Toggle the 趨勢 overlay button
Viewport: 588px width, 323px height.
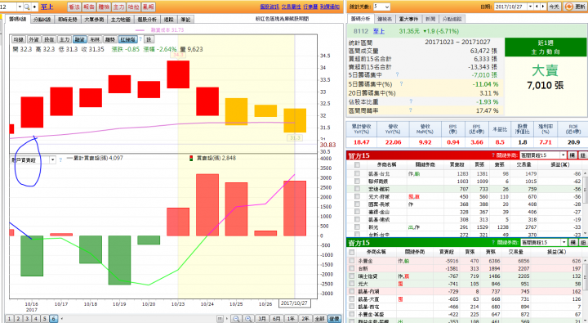coord(110,39)
